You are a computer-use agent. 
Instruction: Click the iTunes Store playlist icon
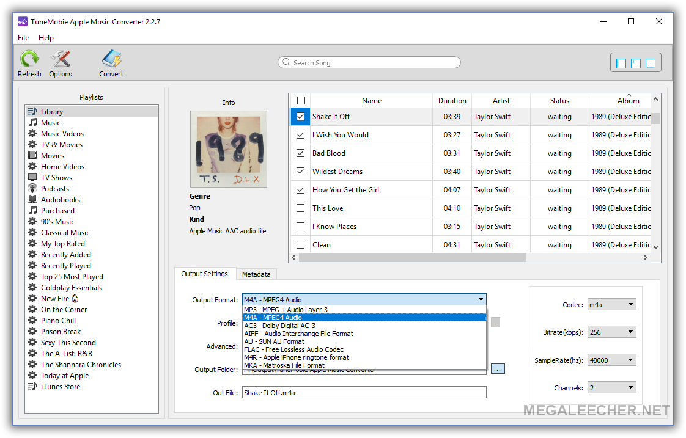point(32,387)
